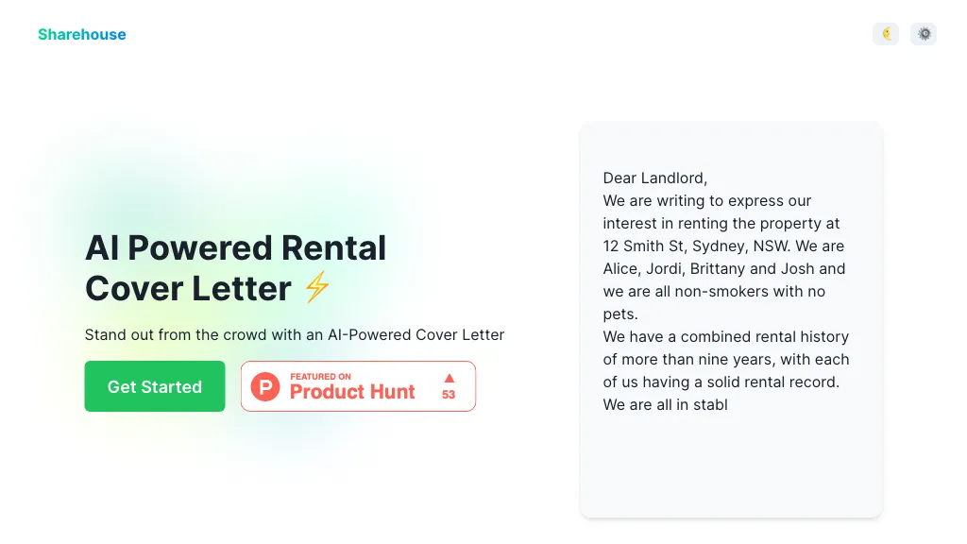967x544 pixels.
Task: Switch to dark mode with moon icon
Action: point(886,34)
